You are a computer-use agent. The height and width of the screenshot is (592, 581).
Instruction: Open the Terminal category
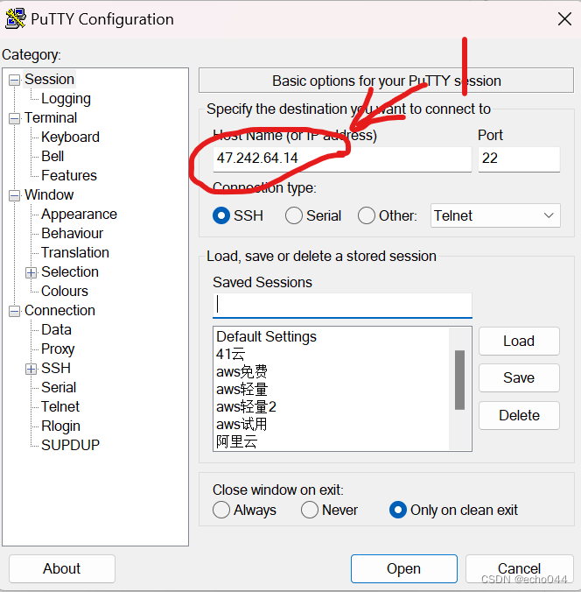click(x=51, y=118)
